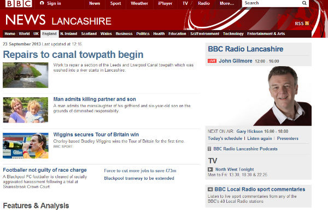Viewport: 328px width, 211px height.
Task: Open the Presenters link
Action: pos(288,138)
